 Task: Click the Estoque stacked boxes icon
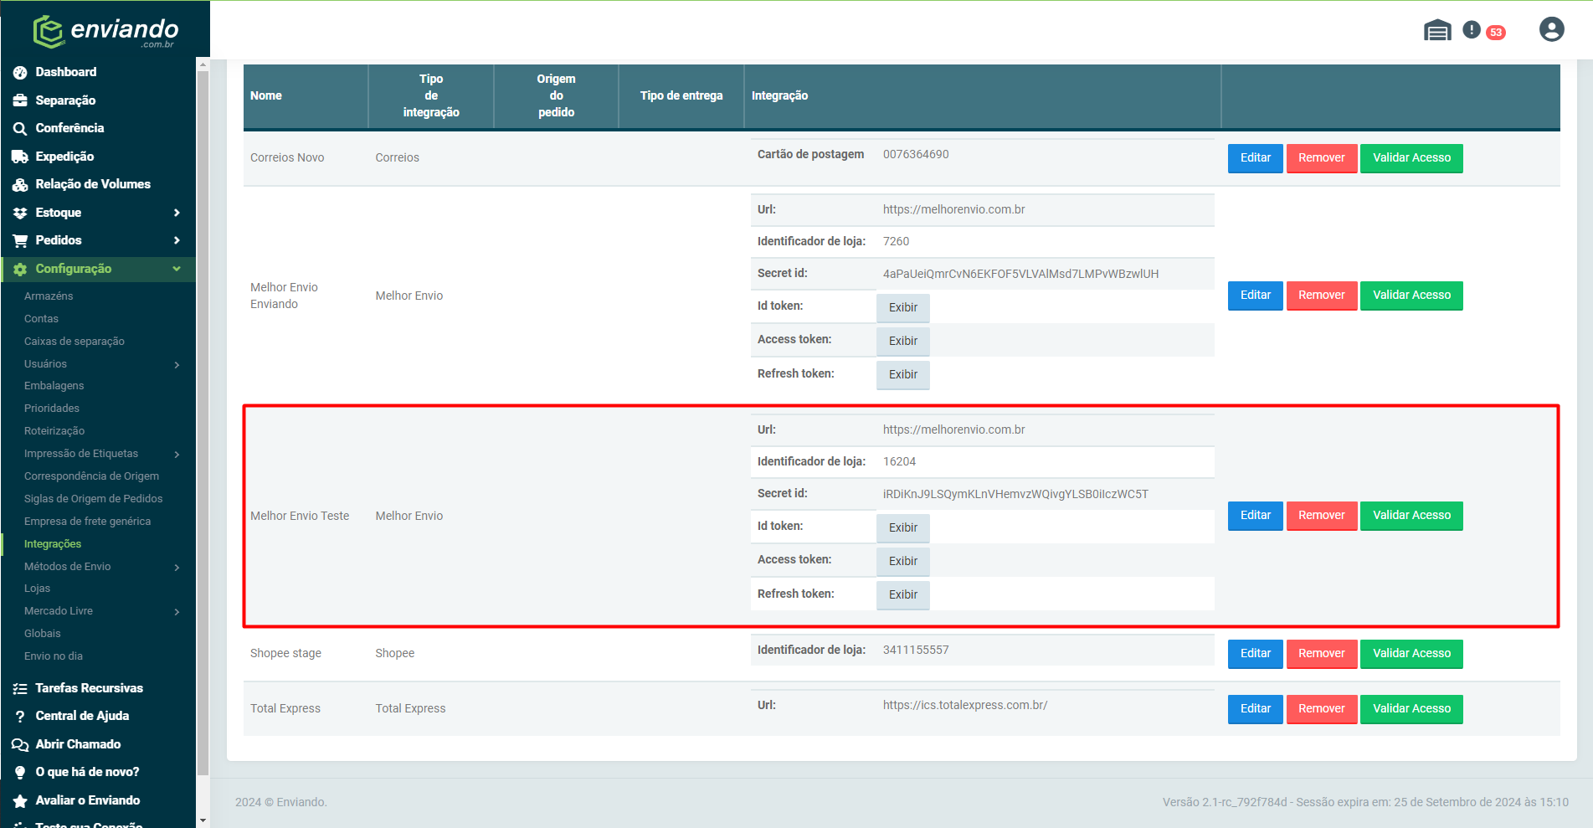coord(20,213)
